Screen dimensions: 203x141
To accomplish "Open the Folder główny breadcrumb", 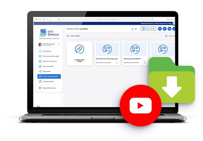I will pyautogui.click(x=73, y=36).
